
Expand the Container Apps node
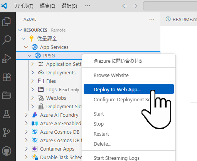coord(27,149)
